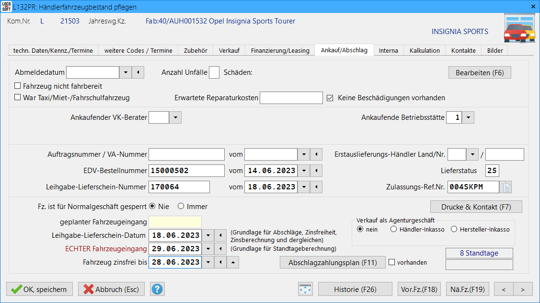Switch to the Kalkulation tab
540x303 pixels.
pos(424,50)
